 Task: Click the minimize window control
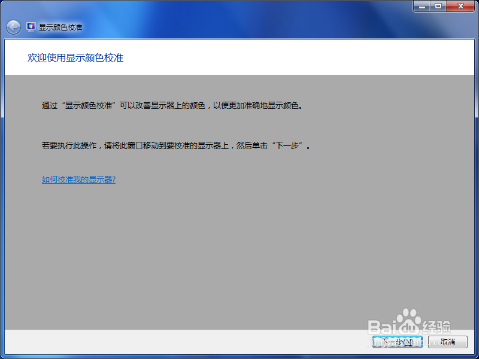tap(422, 7)
